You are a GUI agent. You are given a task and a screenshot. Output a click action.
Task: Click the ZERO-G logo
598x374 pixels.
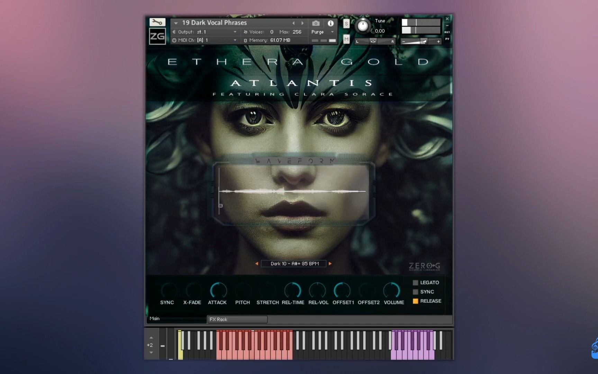tap(424, 266)
